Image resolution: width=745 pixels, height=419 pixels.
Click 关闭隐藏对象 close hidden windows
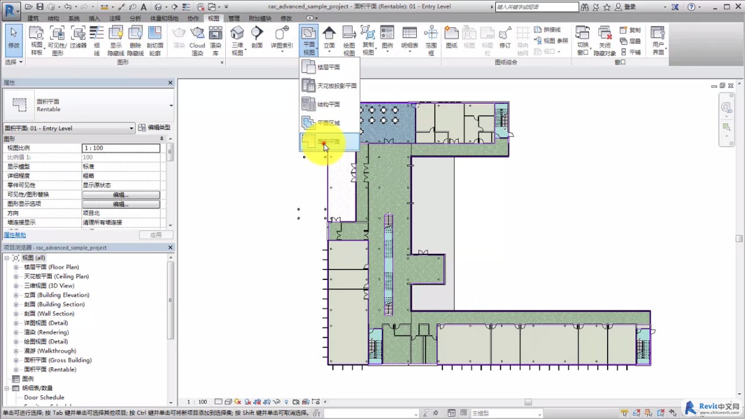605,40
